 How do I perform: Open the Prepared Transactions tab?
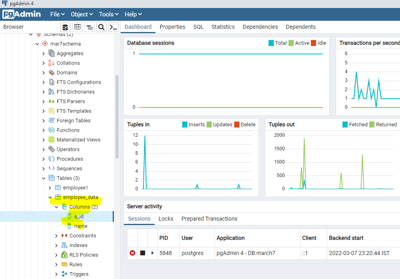(x=209, y=219)
